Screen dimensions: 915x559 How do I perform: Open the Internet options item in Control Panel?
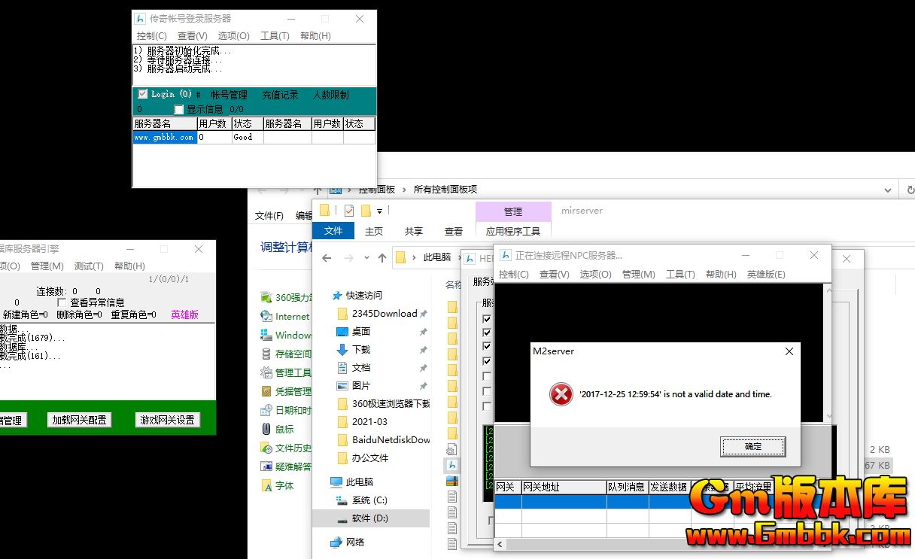click(288, 316)
